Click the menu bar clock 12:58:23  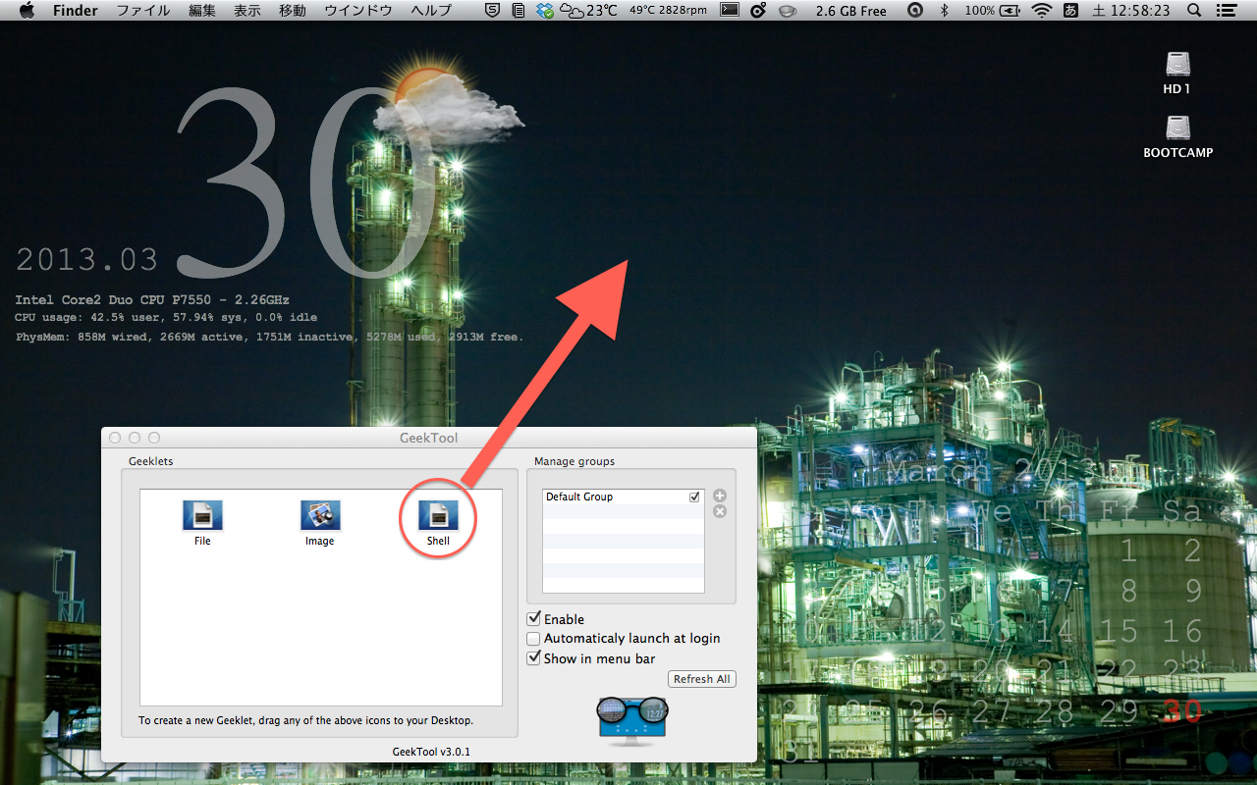click(1131, 11)
